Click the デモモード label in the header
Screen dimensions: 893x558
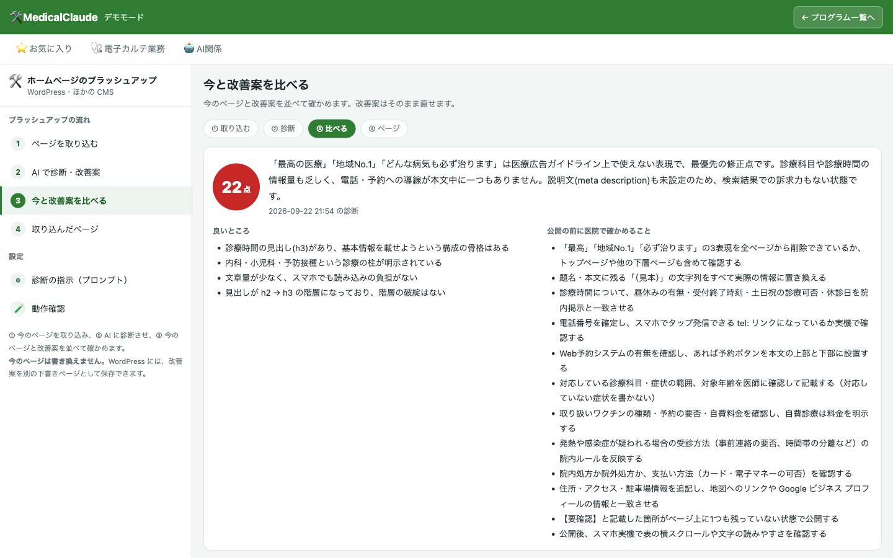click(x=124, y=17)
